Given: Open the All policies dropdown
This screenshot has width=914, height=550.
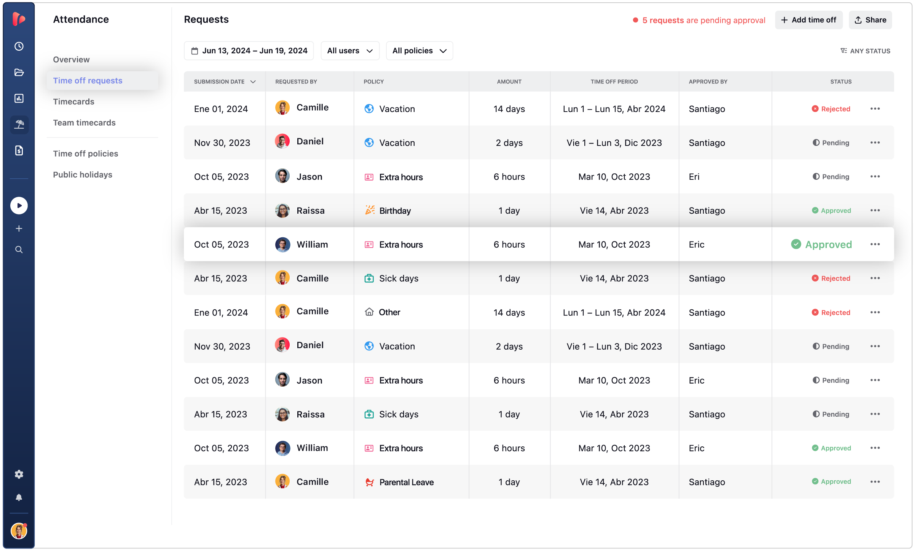Looking at the screenshot, I should coord(419,50).
